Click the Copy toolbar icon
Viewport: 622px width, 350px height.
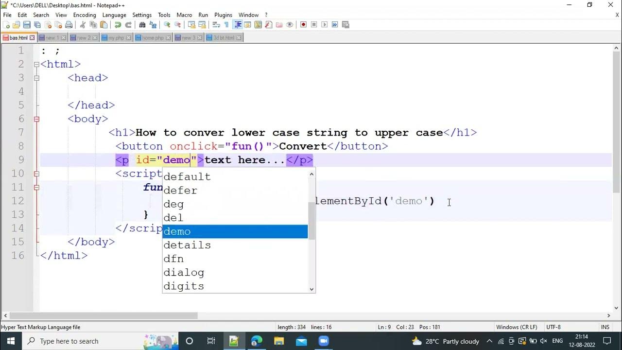coord(93,24)
